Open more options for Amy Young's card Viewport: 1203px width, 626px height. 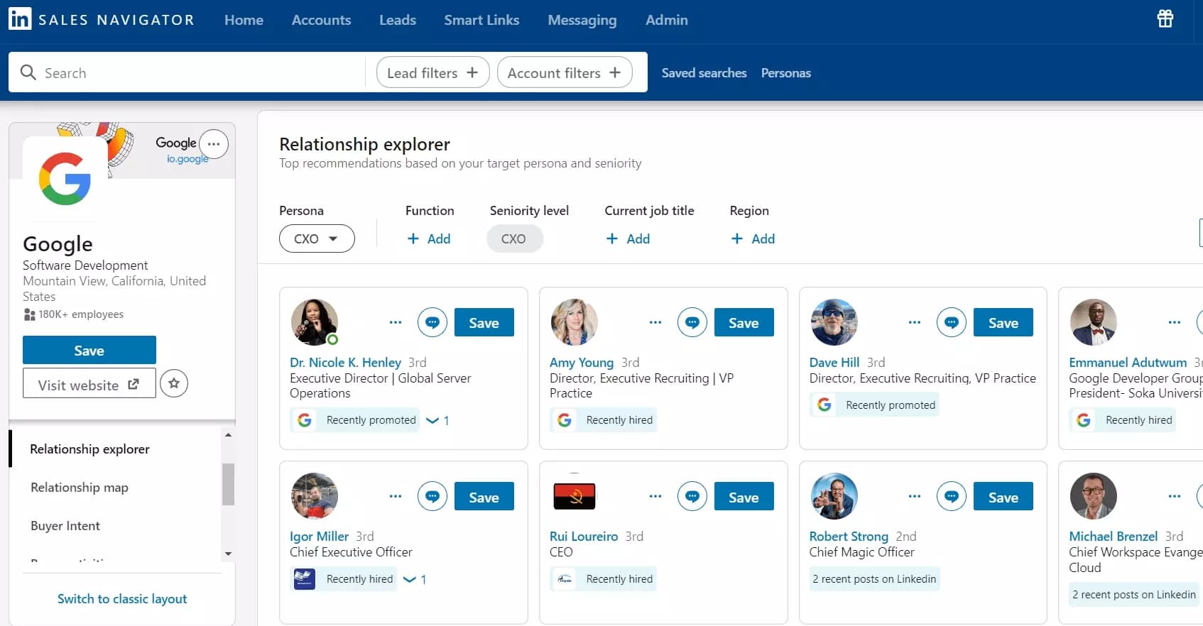(655, 322)
